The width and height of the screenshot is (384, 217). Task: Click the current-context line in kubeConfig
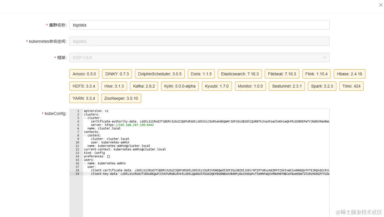click(x=125, y=150)
